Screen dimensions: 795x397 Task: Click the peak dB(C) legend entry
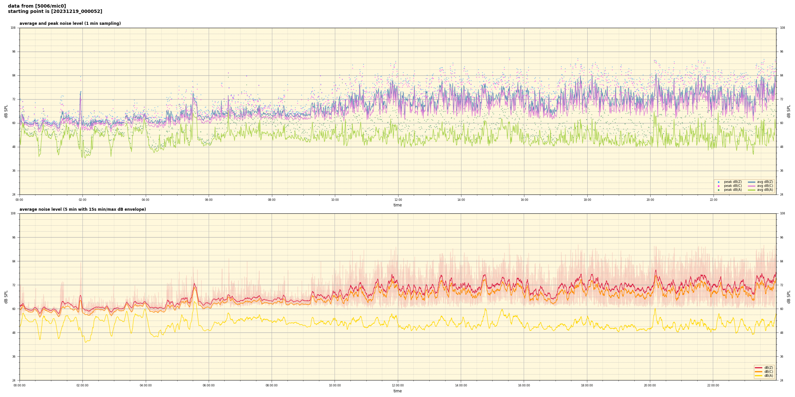coord(733,186)
